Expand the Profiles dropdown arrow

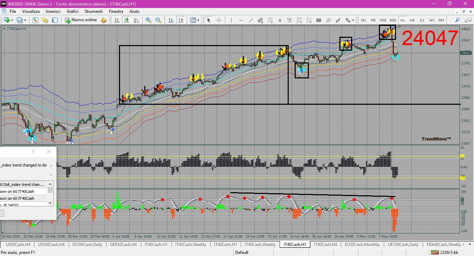[x=25, y=20]
